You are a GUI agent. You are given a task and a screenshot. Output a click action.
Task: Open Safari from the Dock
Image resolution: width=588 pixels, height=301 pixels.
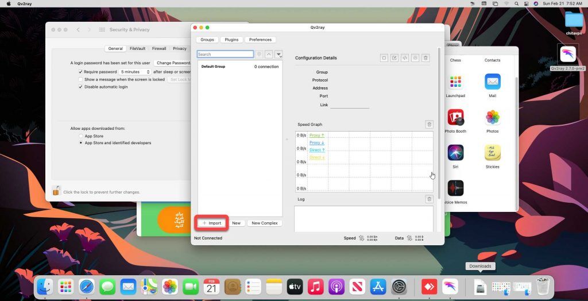point(87,286)
